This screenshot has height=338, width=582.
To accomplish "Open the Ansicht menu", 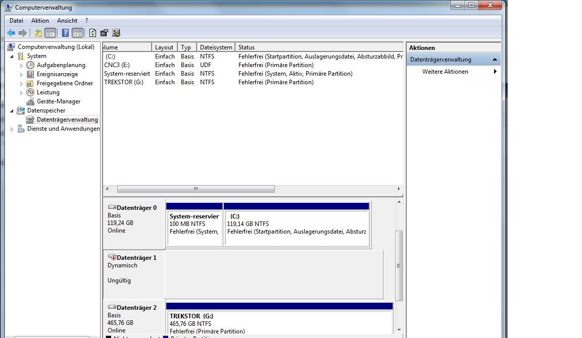I will coord(67,21).
